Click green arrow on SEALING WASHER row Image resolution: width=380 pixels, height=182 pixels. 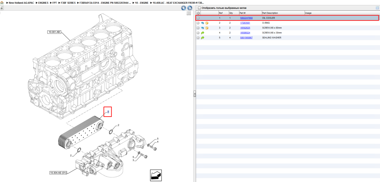[203, 38]
